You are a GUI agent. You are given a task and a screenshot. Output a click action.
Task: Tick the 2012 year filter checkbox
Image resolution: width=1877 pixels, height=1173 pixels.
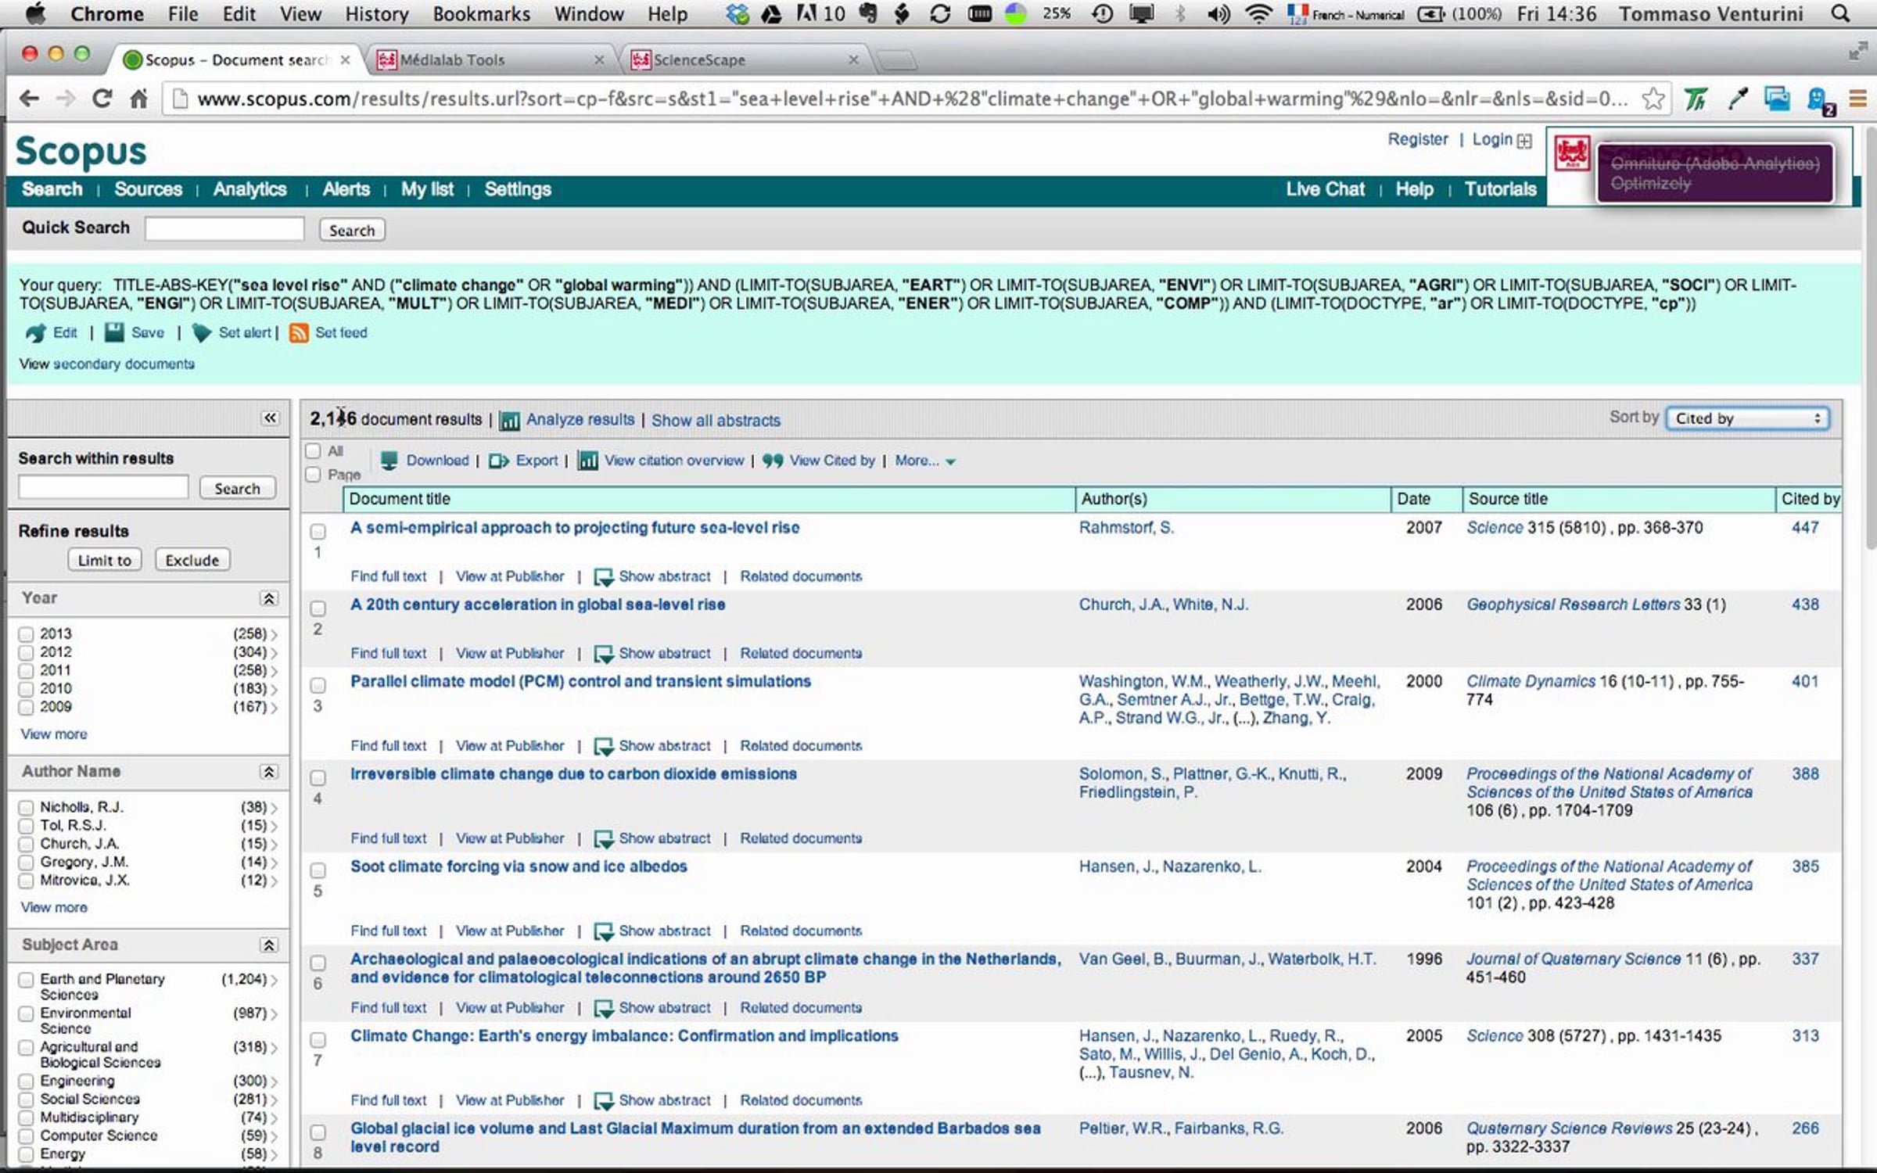click(x=26, y=652)
